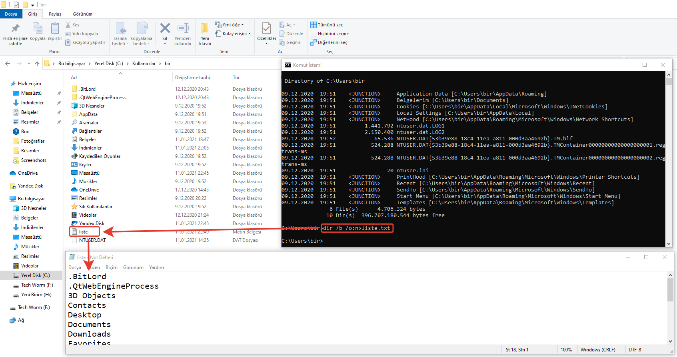Open OneDrive in the navigation pane
This screenshot has height=357, width=677.
28,173
